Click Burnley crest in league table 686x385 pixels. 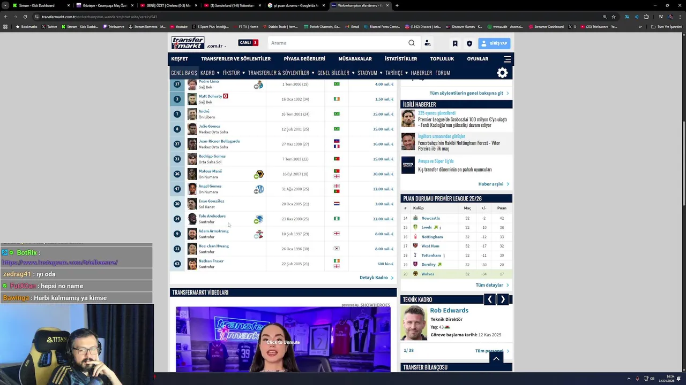click(x=415, y=264)
